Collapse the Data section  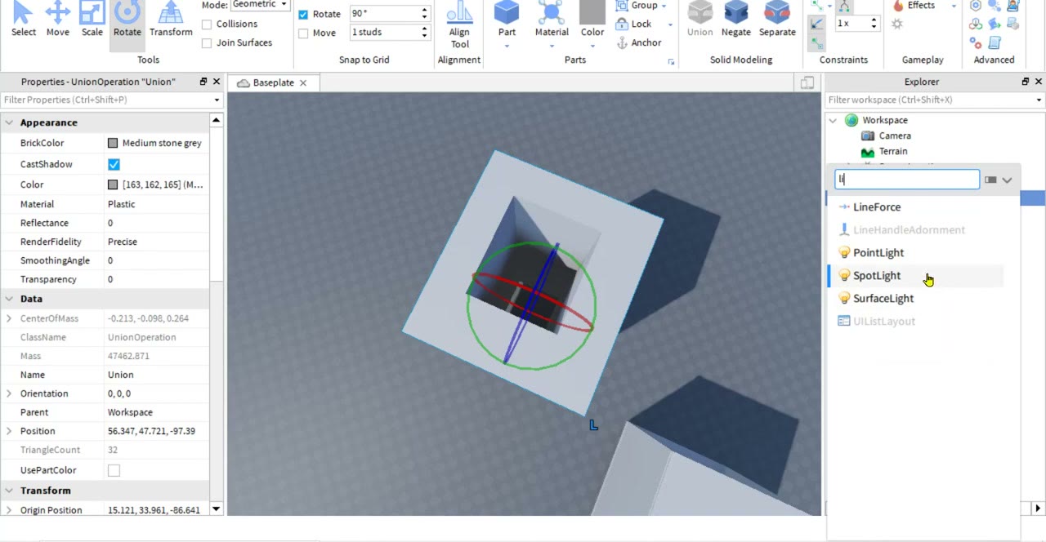coord(9,299)
